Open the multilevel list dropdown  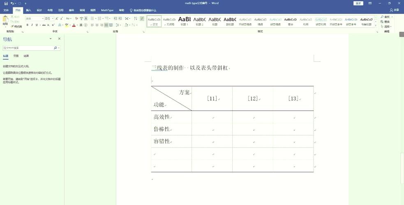[107, 18]
